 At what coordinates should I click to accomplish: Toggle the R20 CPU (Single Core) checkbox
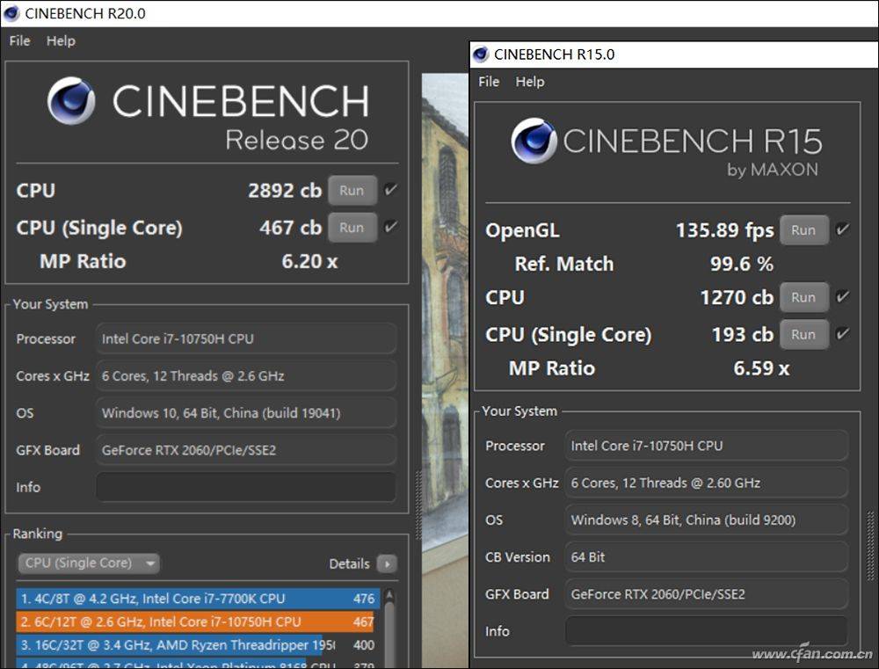[391, 227]
